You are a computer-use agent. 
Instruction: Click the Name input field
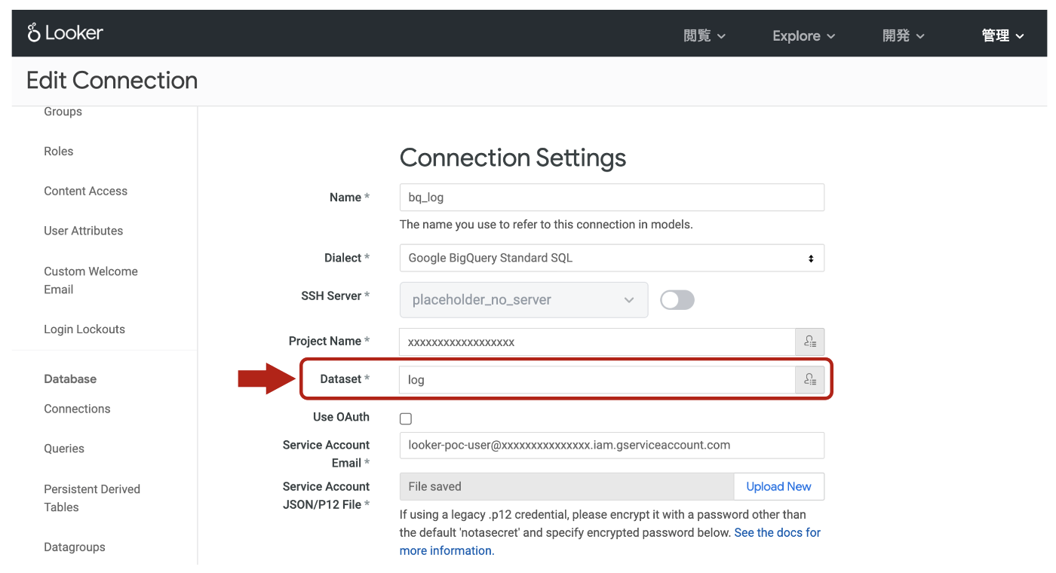612,198
